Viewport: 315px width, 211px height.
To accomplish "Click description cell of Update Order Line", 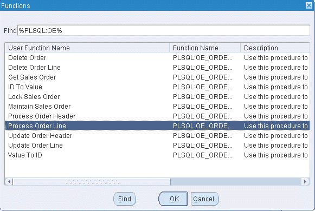I will [x=276, y=146].
